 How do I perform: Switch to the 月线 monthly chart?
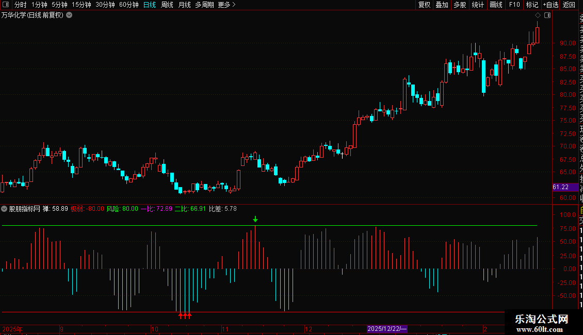pos(184,5)
